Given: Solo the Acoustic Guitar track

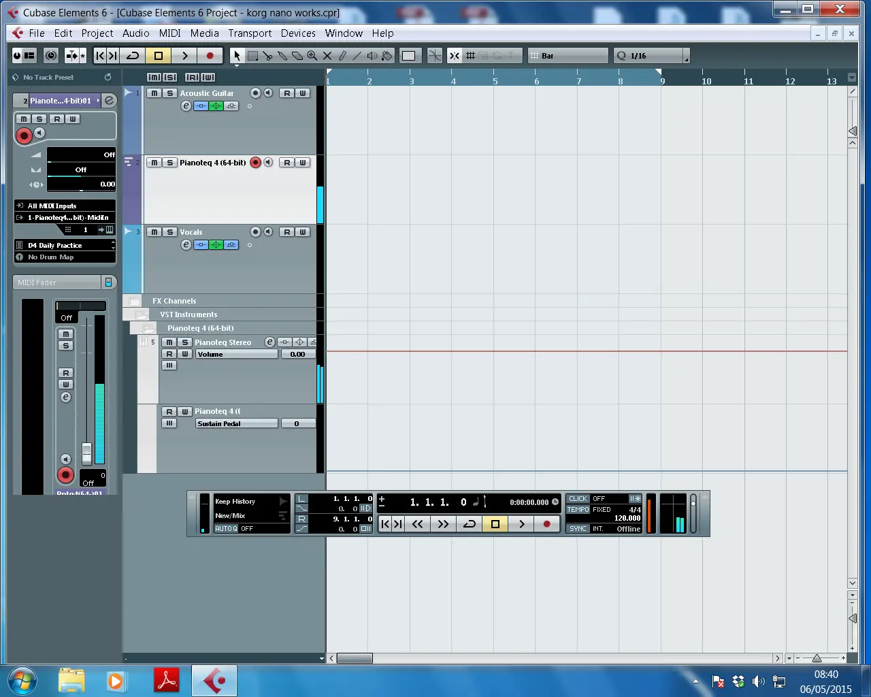Looking at the screenshot, I should 169,93.
